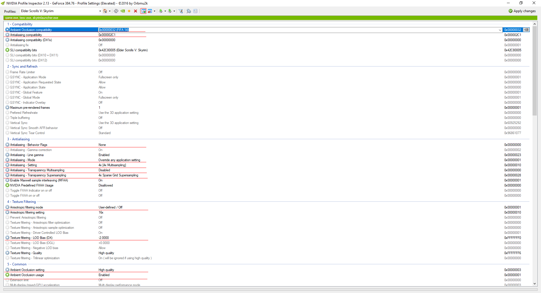Click the '4x Sparse Grid Supersampling' value
Viewport: 541px width, 293px height.
[x=118, y=175]
